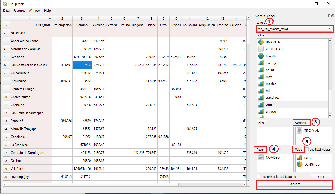
Task: Open the Layers dropdown red_vial_chiapas_mpios
Action: click(295, 29)
